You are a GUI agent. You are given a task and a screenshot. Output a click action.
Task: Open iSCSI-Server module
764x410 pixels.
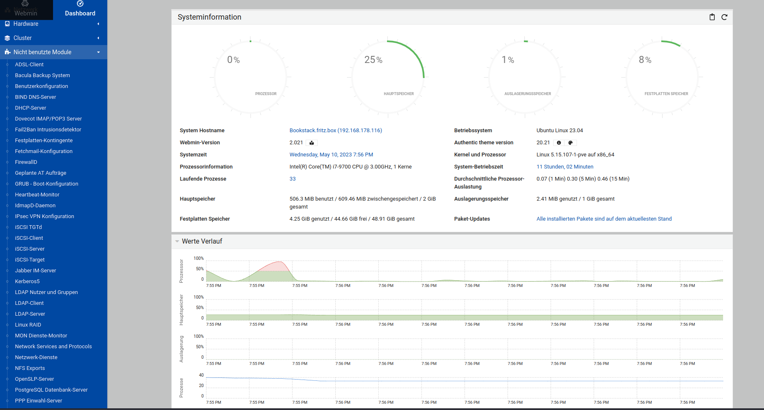coord(30,249)
